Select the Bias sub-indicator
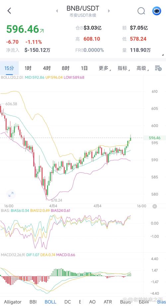The height and width of the screenshot is (306, 166). point(161,302)
